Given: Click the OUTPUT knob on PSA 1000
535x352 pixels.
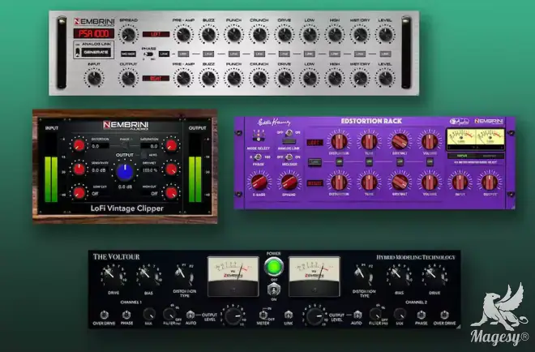Looking at the screenshot, I should (x=128, y=78).
